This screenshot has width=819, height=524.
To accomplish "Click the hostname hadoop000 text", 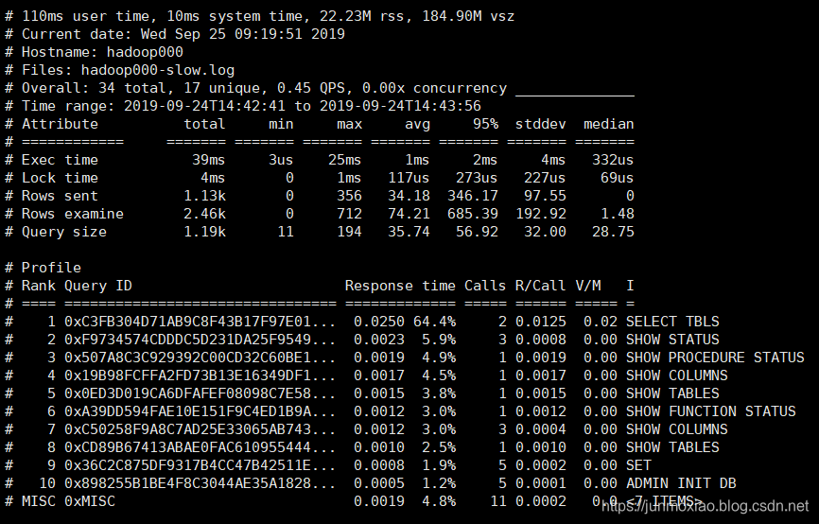I will 145,52.
